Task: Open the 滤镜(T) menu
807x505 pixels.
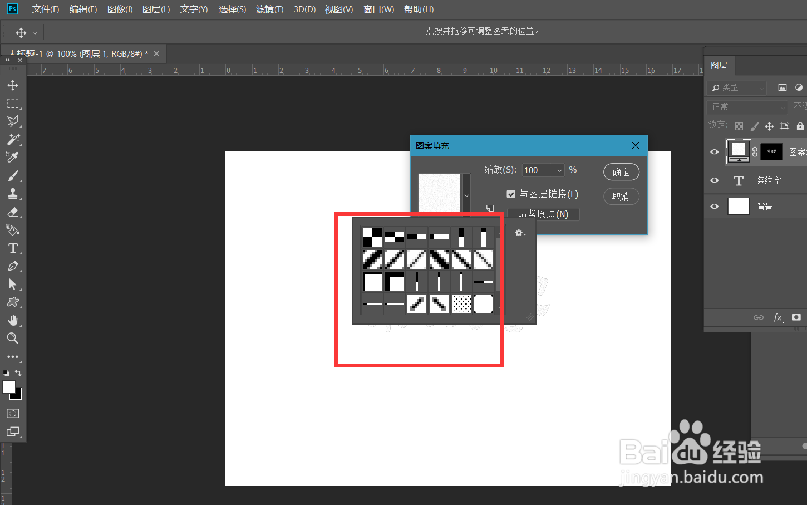Action: point(269,9)
